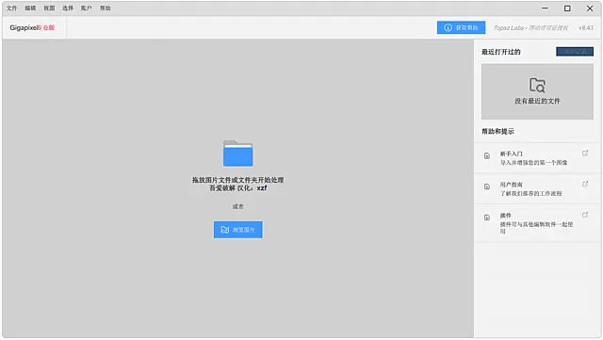
Task: Click the Topaz Labs license text
Action: pos(530,27)
